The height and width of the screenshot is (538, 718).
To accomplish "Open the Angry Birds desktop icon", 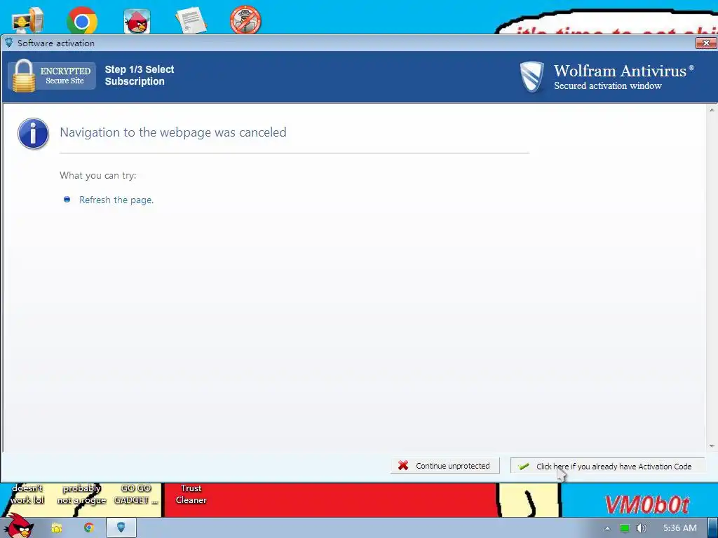I will tap(137, 21).
